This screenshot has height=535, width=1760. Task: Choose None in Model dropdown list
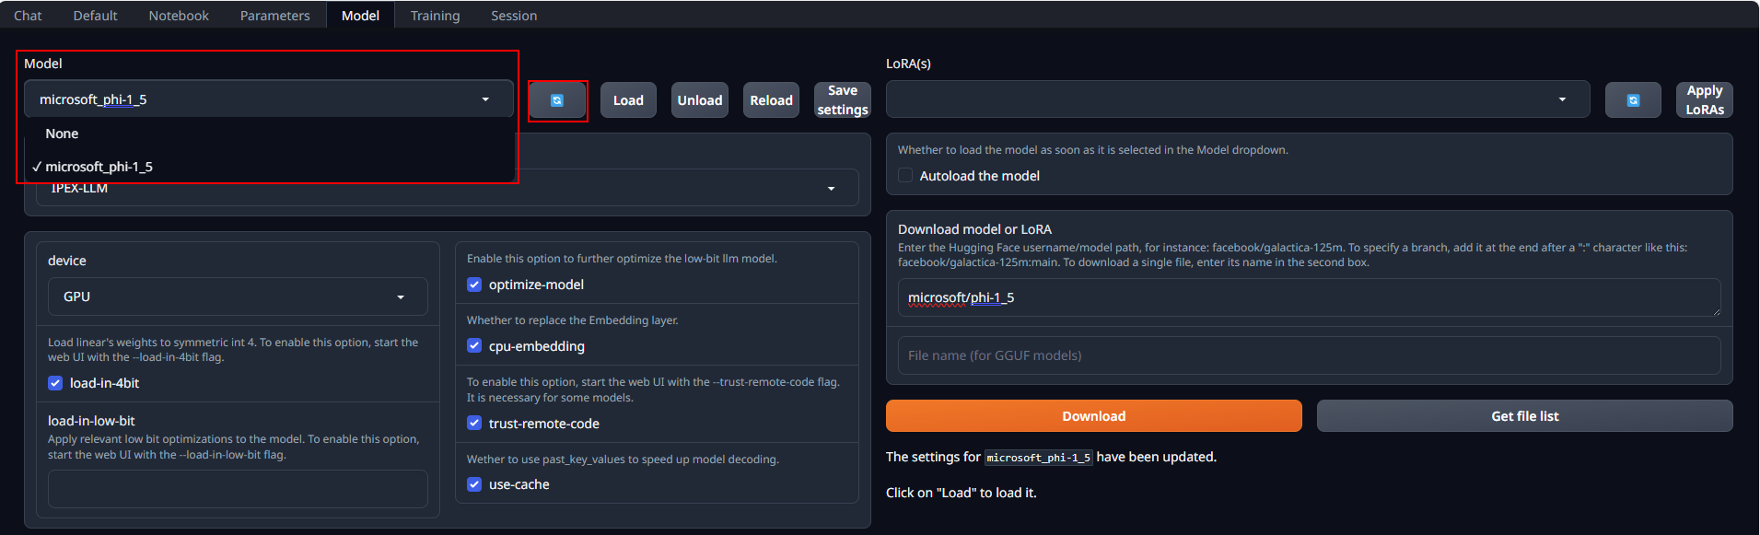coord(269,134)
